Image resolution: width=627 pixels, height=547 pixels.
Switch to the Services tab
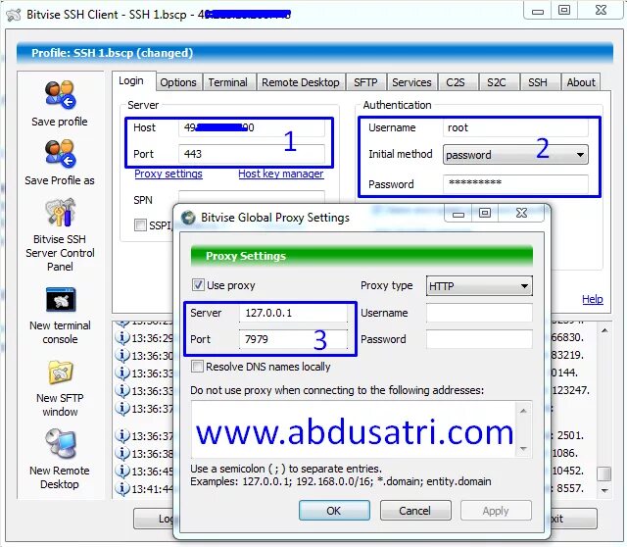[x=411, y=82]
